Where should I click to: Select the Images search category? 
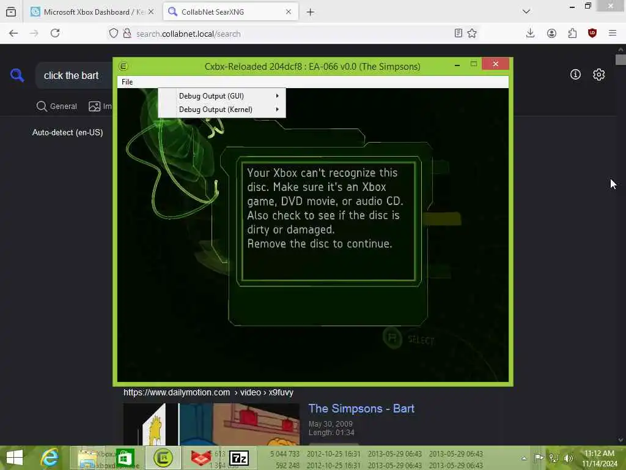(x=100, y=106)
